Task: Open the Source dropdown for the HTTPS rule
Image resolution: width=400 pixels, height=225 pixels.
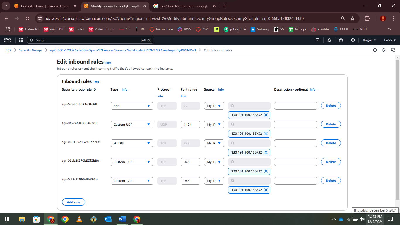Action: [x=214, y=143]
